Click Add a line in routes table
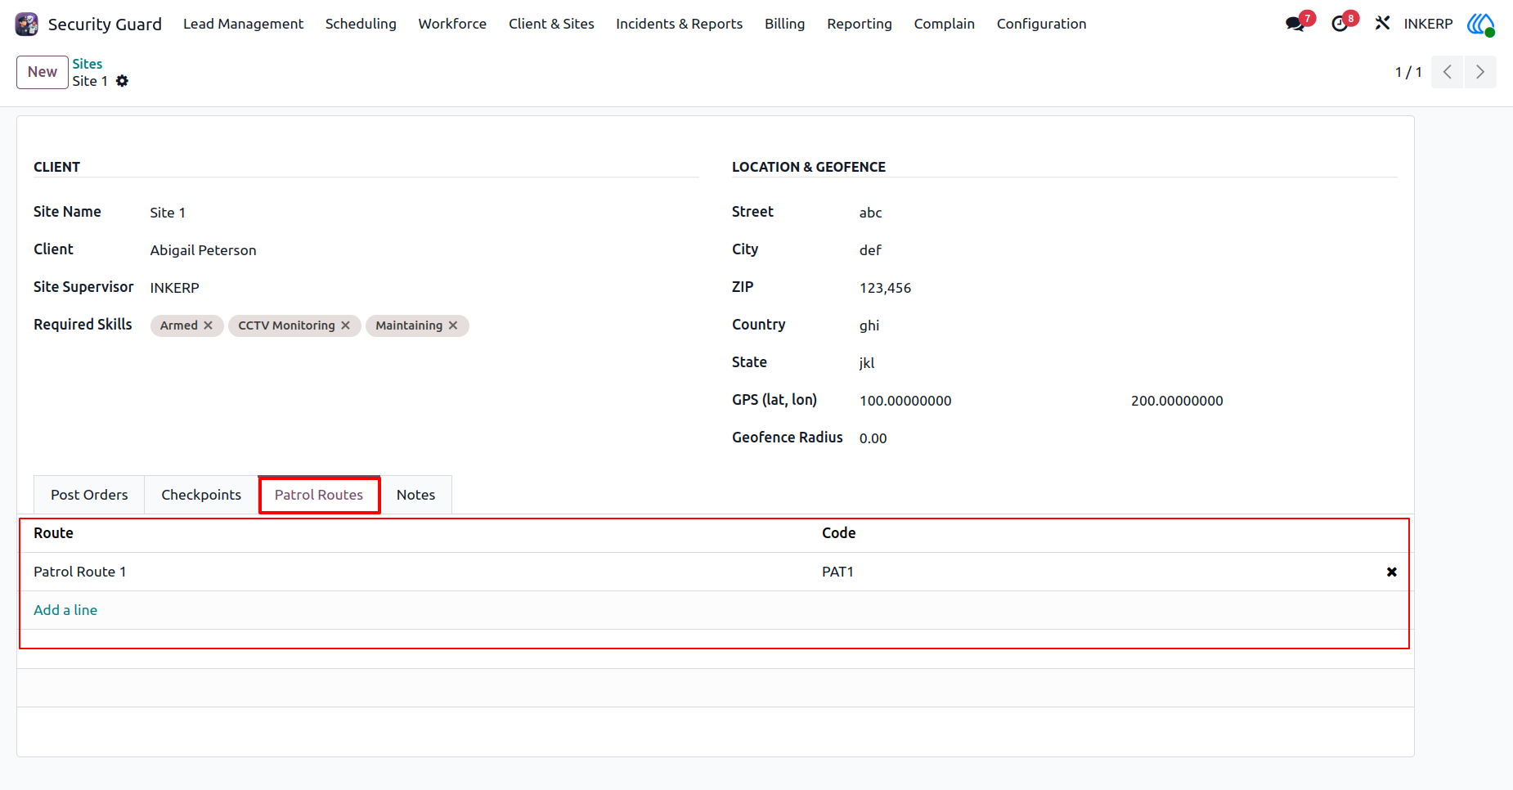The height and width of the screenshot is (790, 1513). pyautogui.click(x=65, y=610)
